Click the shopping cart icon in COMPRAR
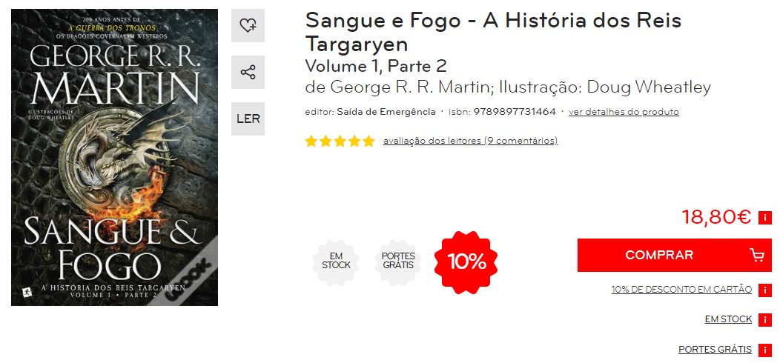The width and height of the screenshot is (780, 363). [x=756, y=255]
